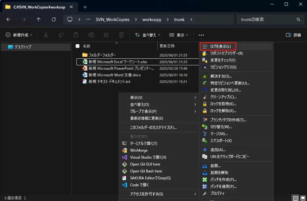Click the 変更をチェック icon
Viewport: 307px width, 201px height.
coord(204,60)
